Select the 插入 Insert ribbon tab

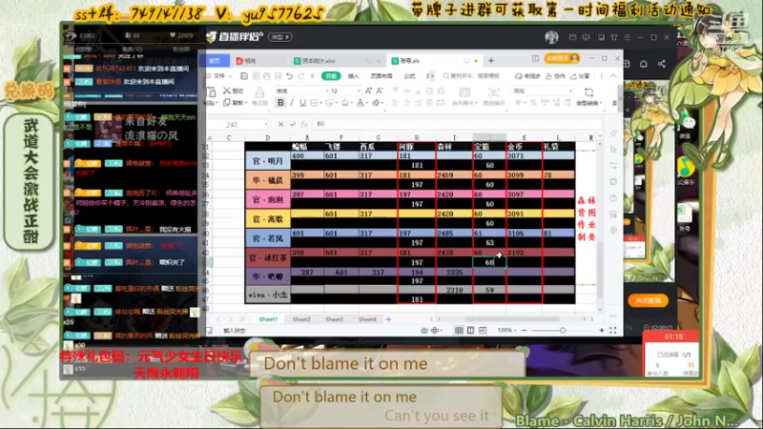[x=353, y=76]
